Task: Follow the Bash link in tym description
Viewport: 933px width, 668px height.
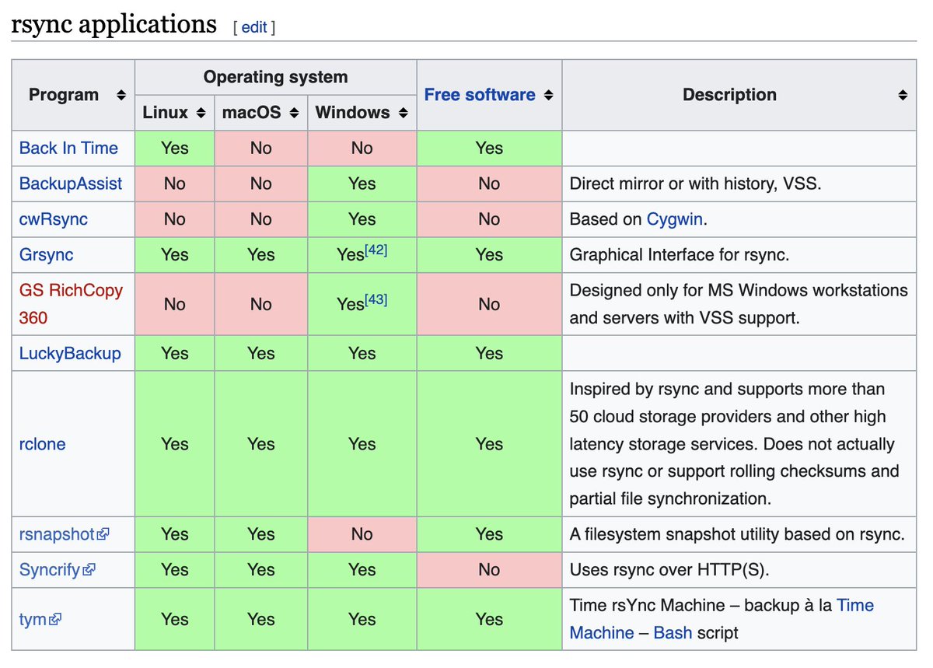Action: click(x=673, y=633)
